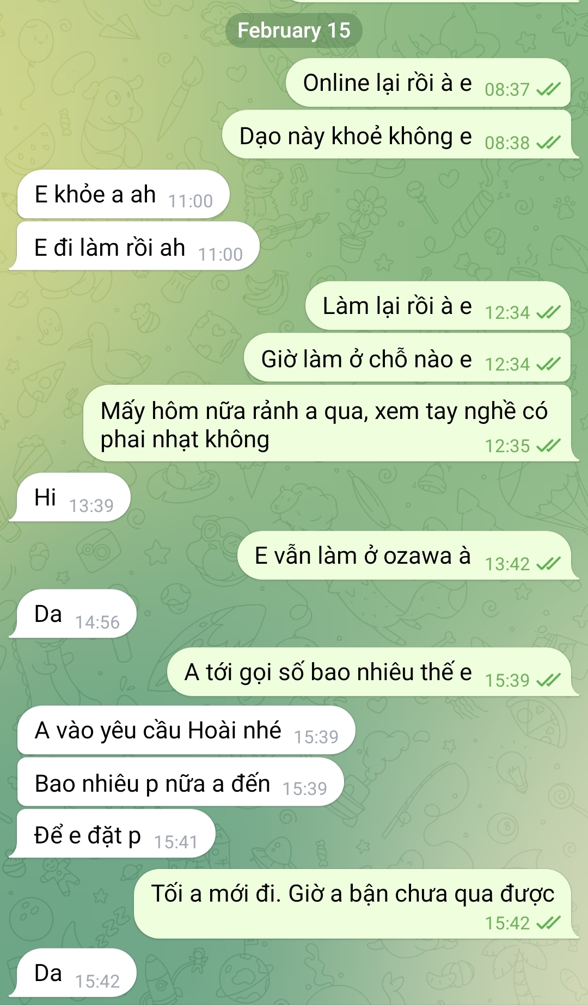Tap read checkmarks on 15:42 outgoing message

point(548,923)
